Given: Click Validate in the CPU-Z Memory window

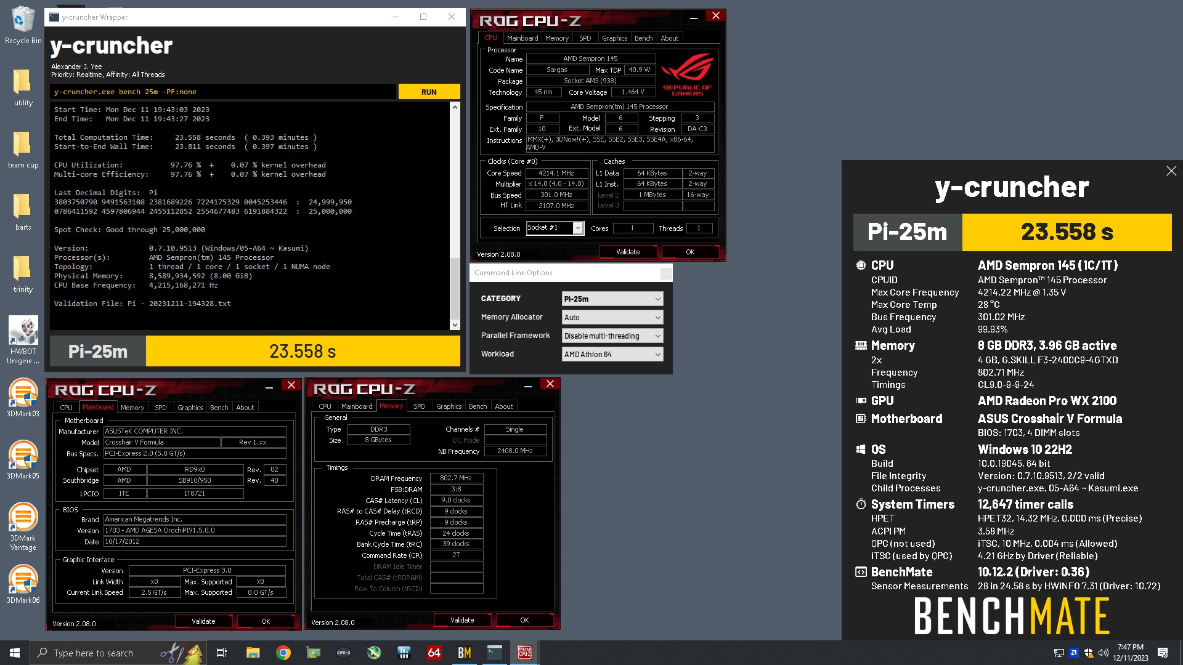Looking at the screenshot, I should 462,620.
